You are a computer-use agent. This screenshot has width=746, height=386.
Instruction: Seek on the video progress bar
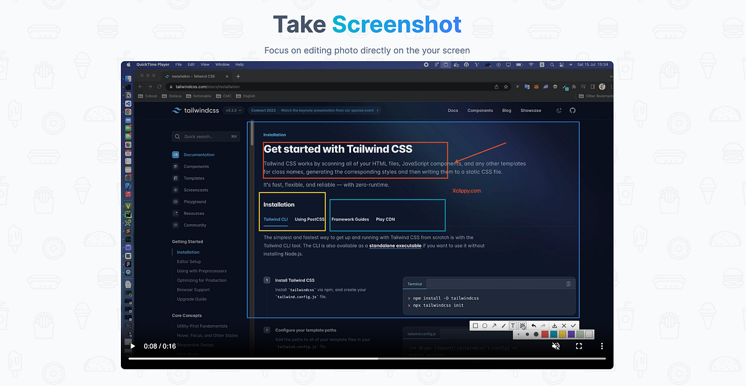tap(367, 358)
